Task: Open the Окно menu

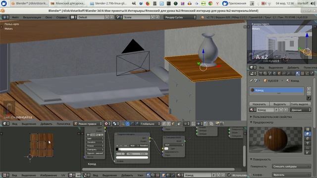Action: tap(49, 17)
